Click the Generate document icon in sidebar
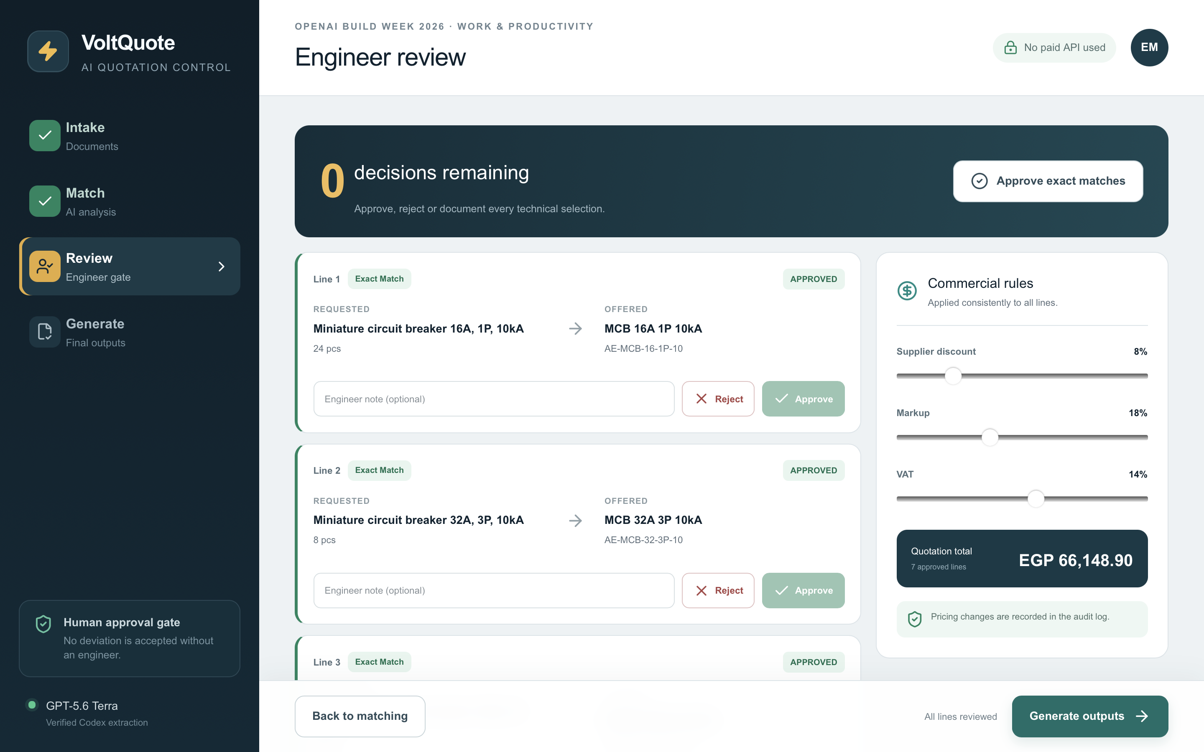 click(45, 332)
